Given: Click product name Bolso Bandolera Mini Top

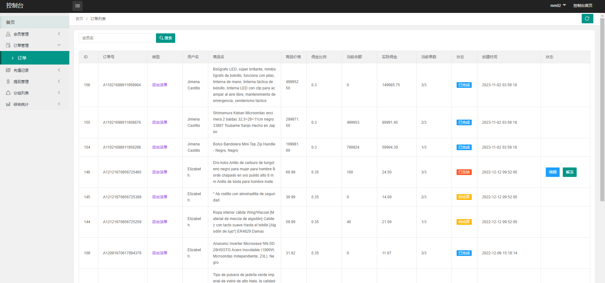Looking at the screenshot, I should [244, 147].
